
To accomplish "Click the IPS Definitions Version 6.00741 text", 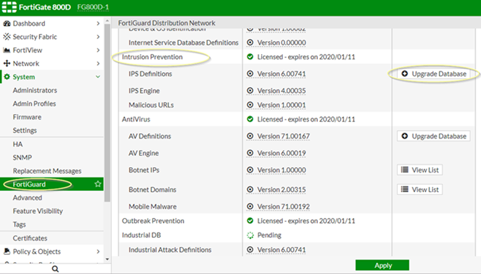I will [x=281, y=74].
